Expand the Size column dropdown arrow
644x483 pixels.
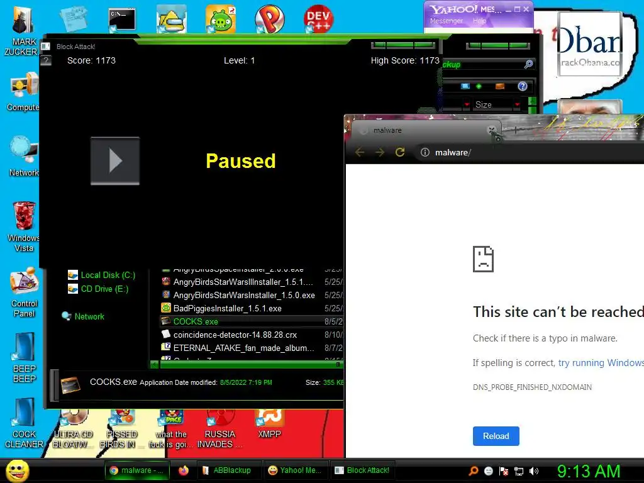pyautogui.click(x=517, y=105)
